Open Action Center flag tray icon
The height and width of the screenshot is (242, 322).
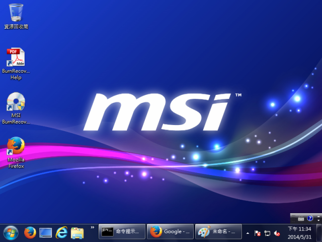pyautogui.click(x=258, y=233)
